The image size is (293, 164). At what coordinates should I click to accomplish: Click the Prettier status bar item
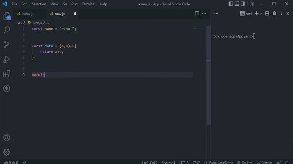click(265, 162)
